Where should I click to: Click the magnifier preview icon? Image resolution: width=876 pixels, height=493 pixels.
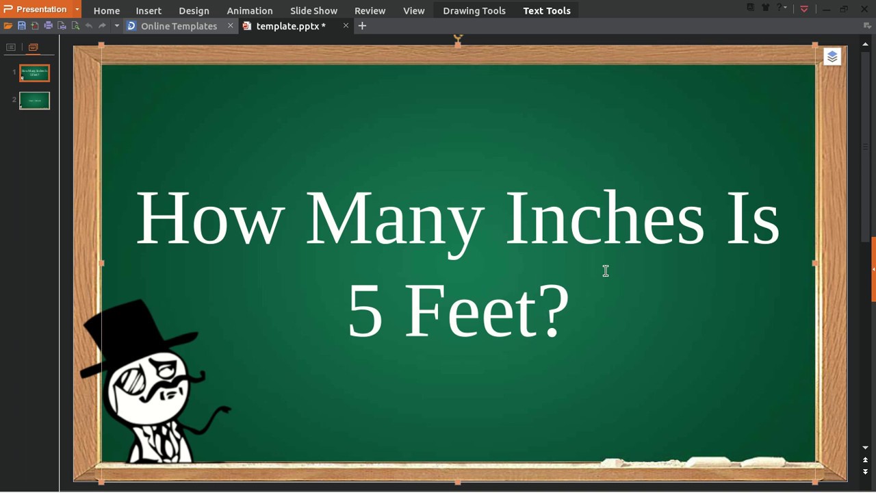(75, 25)
